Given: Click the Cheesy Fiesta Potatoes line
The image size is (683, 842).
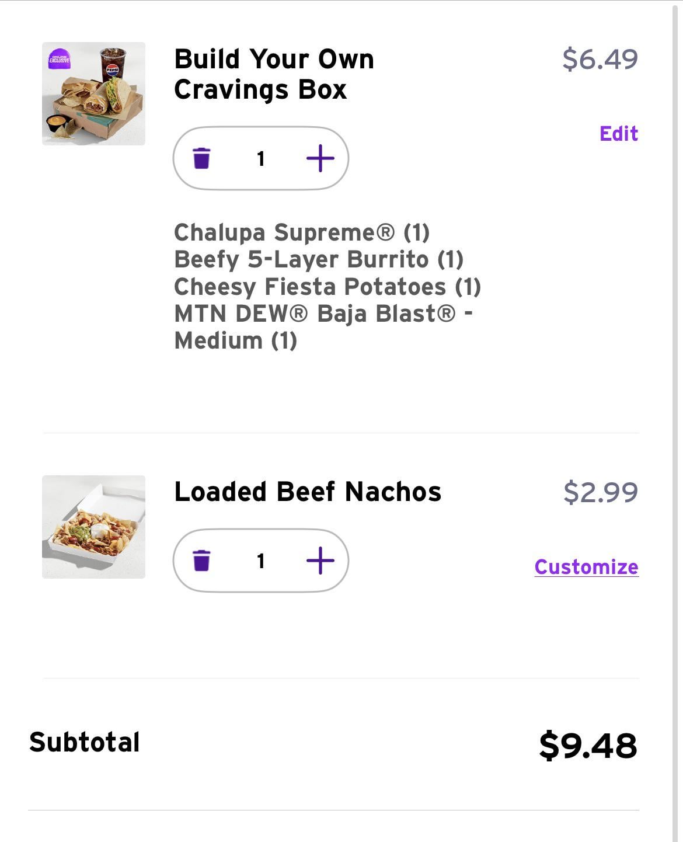Looking at the screenshot, I should click(x=327, y=287).
